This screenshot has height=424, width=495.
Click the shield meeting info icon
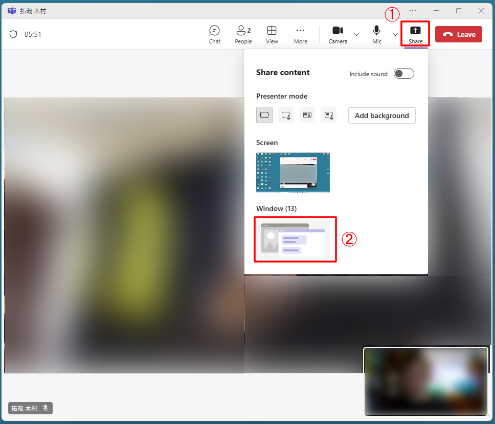13,34
